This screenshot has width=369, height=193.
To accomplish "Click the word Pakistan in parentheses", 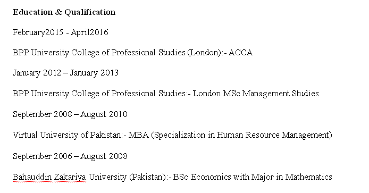I will [x=148, y=177].
